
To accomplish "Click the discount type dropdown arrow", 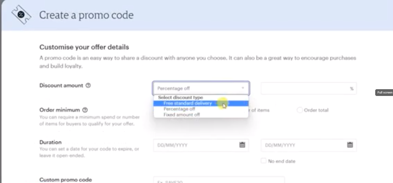I will (242, 88).
